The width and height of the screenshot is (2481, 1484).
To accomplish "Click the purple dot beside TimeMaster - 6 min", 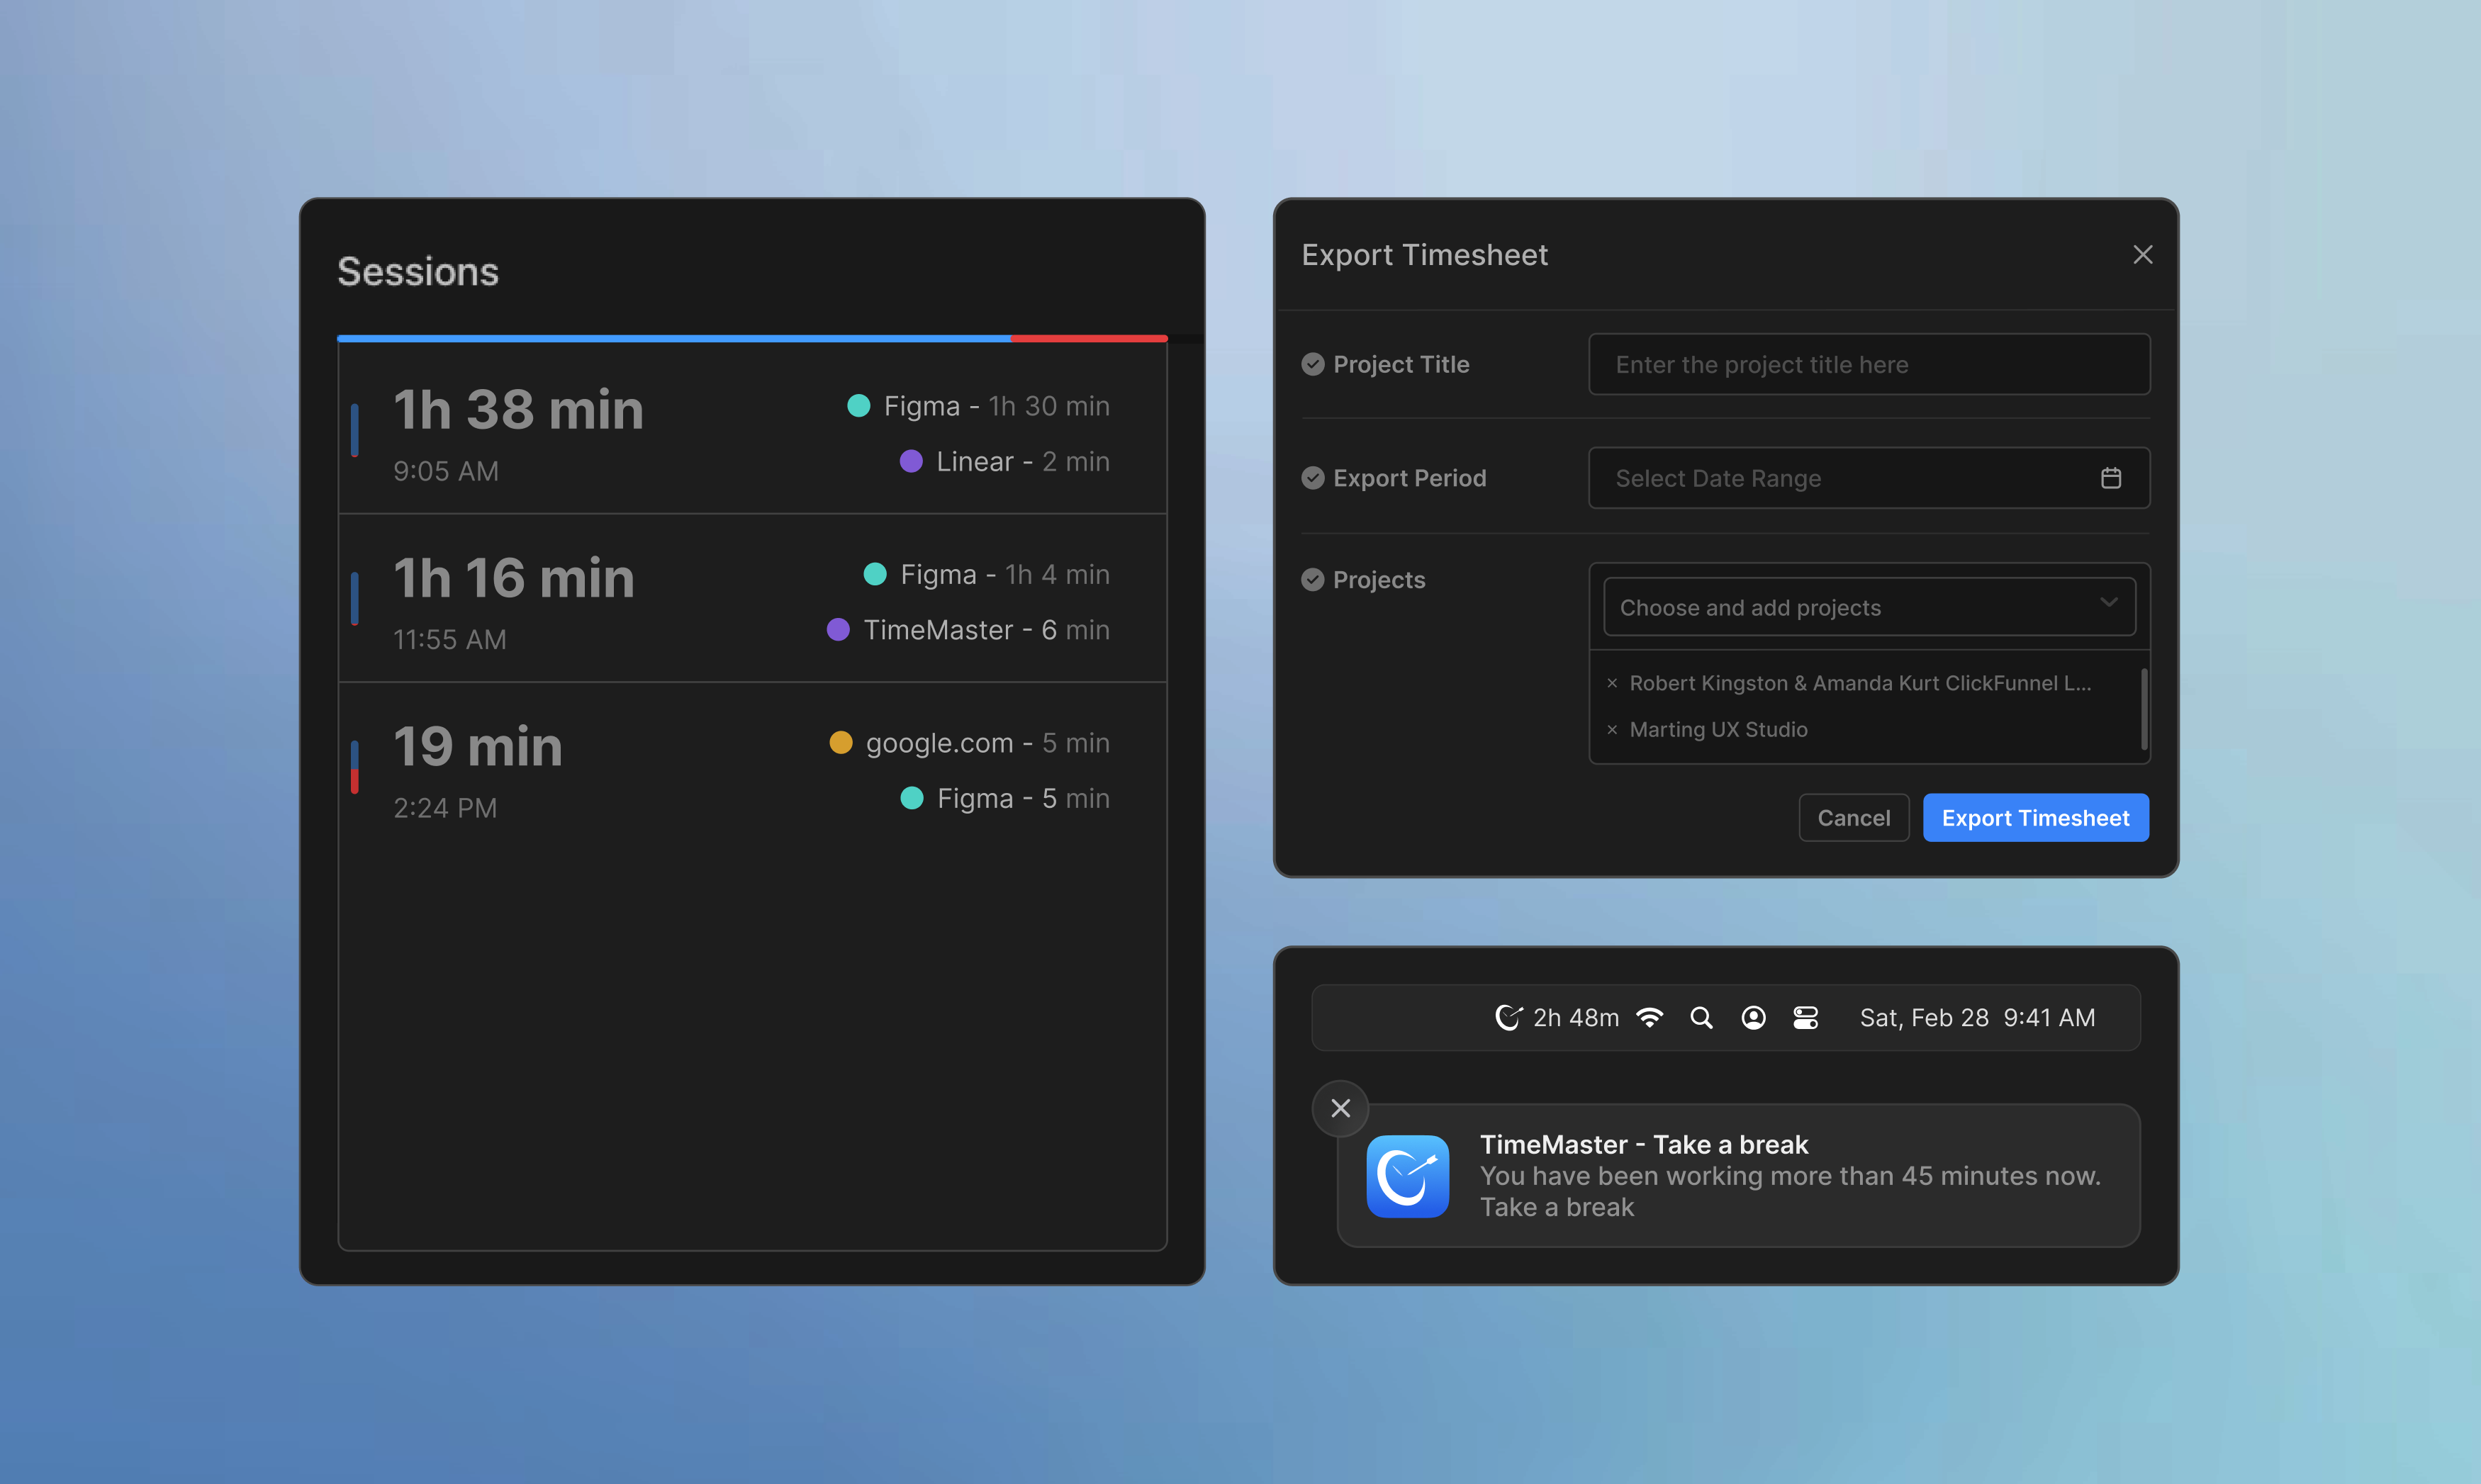I will point(838,630).
